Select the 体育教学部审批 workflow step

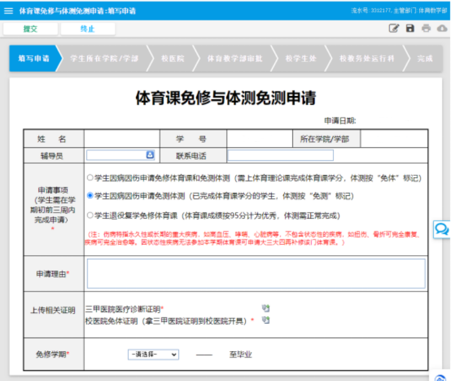(234, 59)
